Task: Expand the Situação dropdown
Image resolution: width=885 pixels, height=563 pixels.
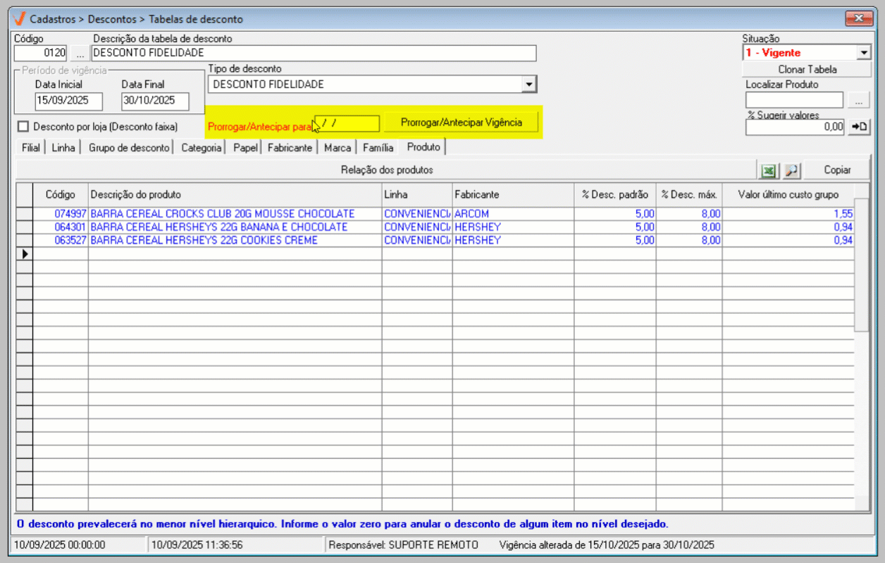Action: (865, 53)
